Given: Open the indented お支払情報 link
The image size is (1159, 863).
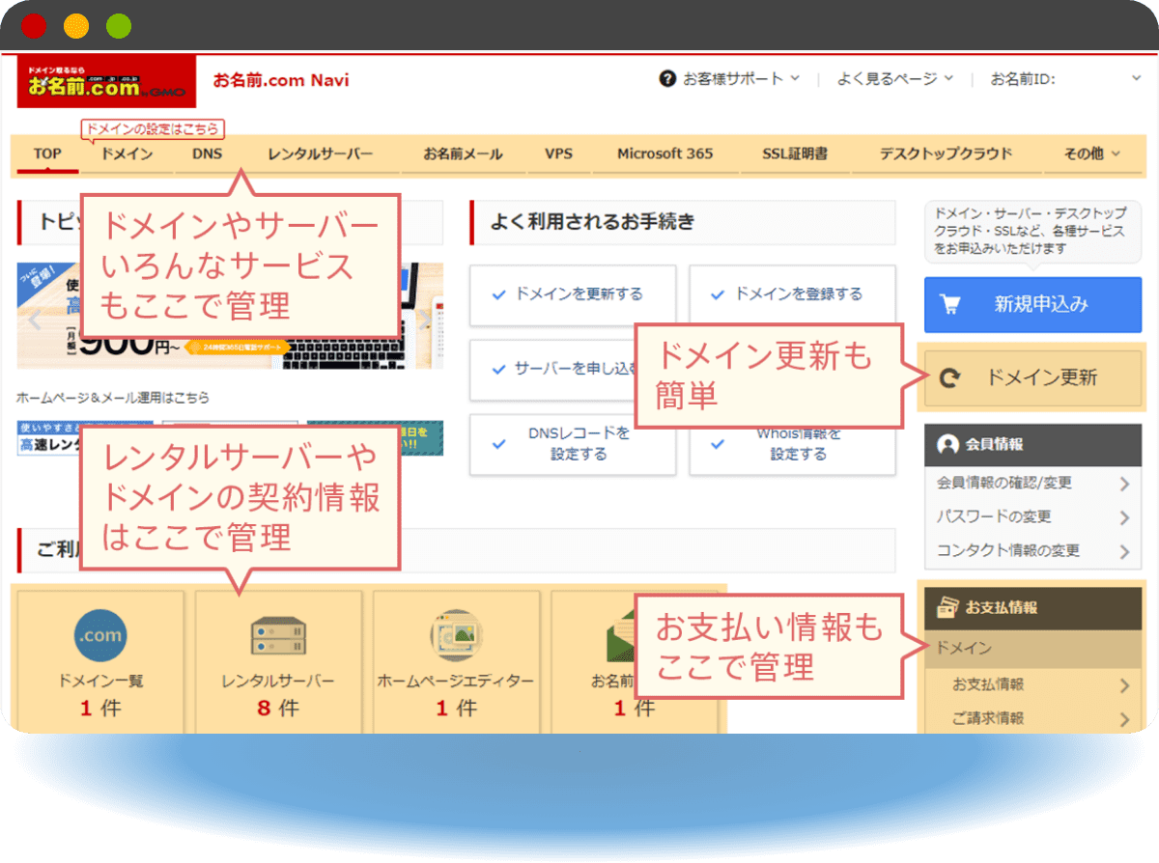Looking at the screenshot, I should click(x=1032, y=684).
